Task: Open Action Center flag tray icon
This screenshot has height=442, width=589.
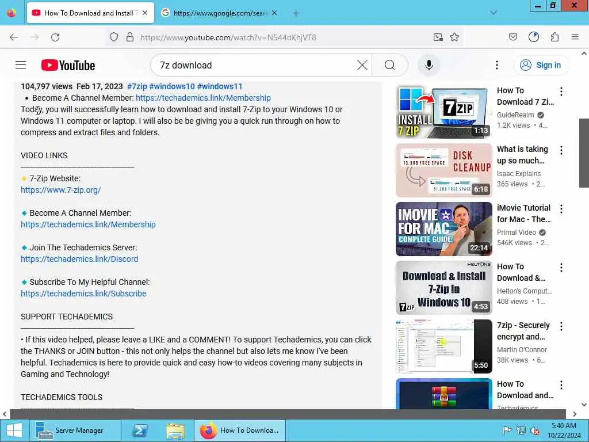Action: coord(507,430)
